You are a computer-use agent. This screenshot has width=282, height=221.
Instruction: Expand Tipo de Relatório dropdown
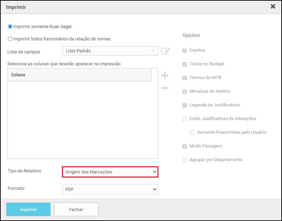coord(110,172)
